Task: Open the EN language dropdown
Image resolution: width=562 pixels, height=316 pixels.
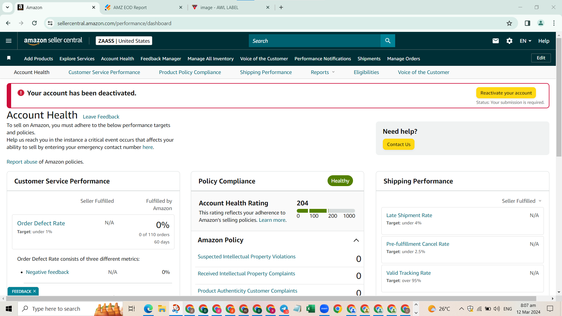Action: (525, 41)
